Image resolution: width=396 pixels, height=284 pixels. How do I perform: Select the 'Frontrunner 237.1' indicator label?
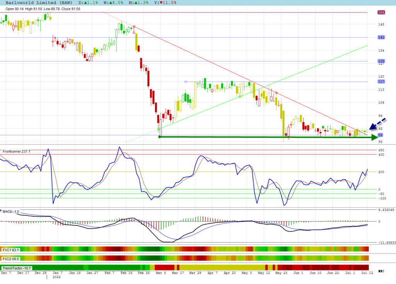[x=16, y=151]
